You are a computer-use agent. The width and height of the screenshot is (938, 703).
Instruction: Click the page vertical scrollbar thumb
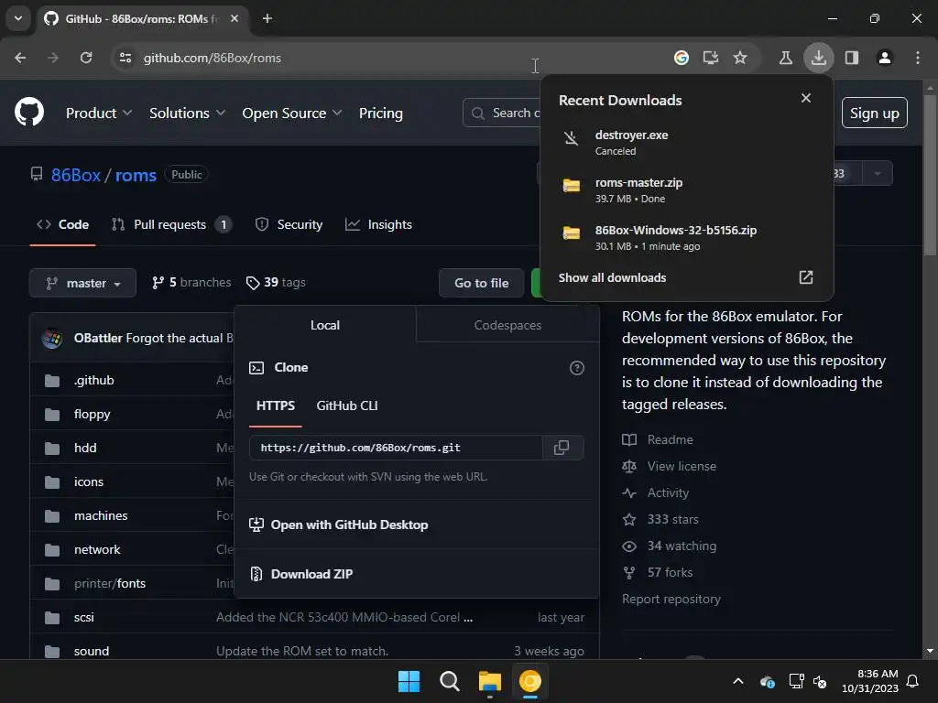pos(929,175)
